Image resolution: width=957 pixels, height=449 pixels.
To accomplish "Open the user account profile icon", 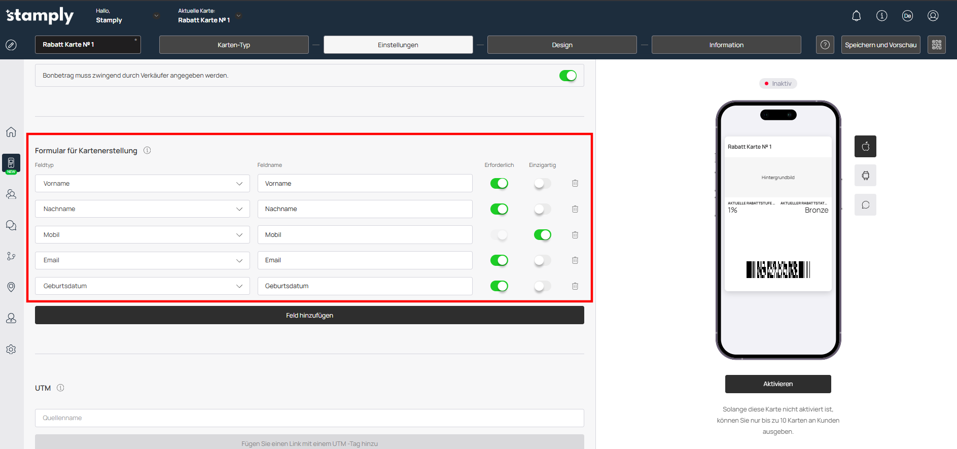I will click(x=933, y=16).
